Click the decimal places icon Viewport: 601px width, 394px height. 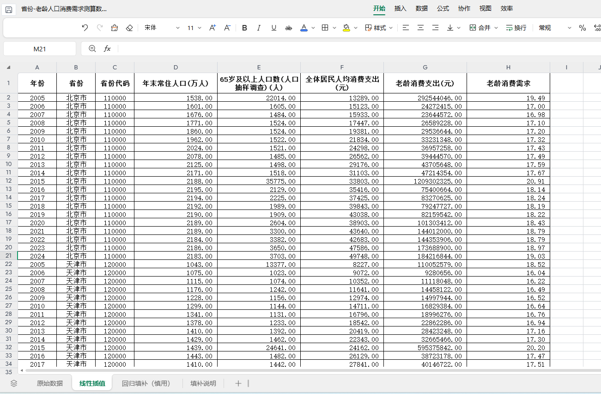597,28
